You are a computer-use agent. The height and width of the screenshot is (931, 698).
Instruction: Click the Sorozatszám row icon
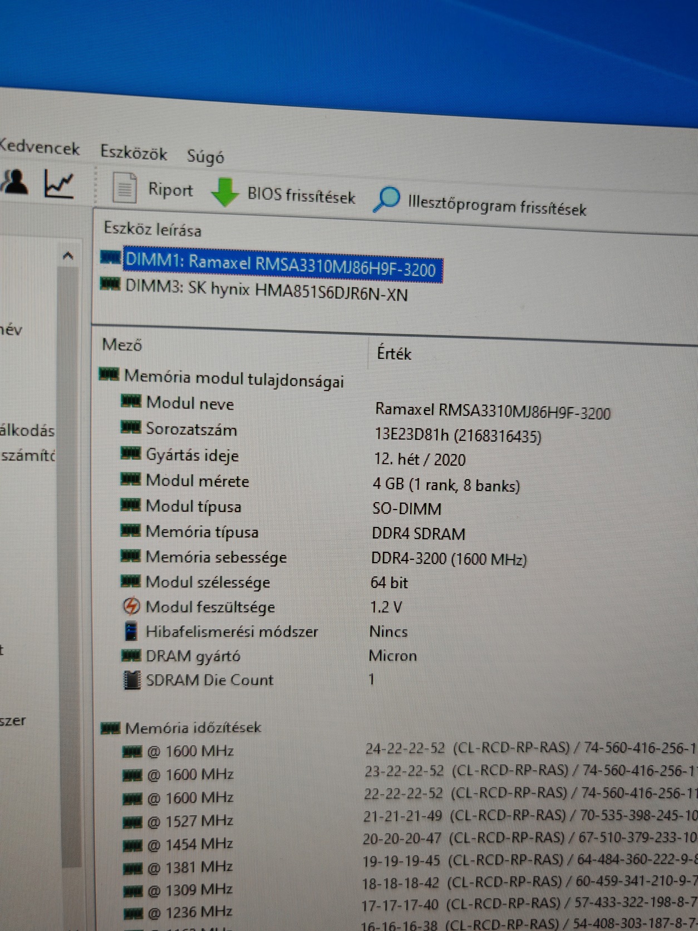(131, 428)
